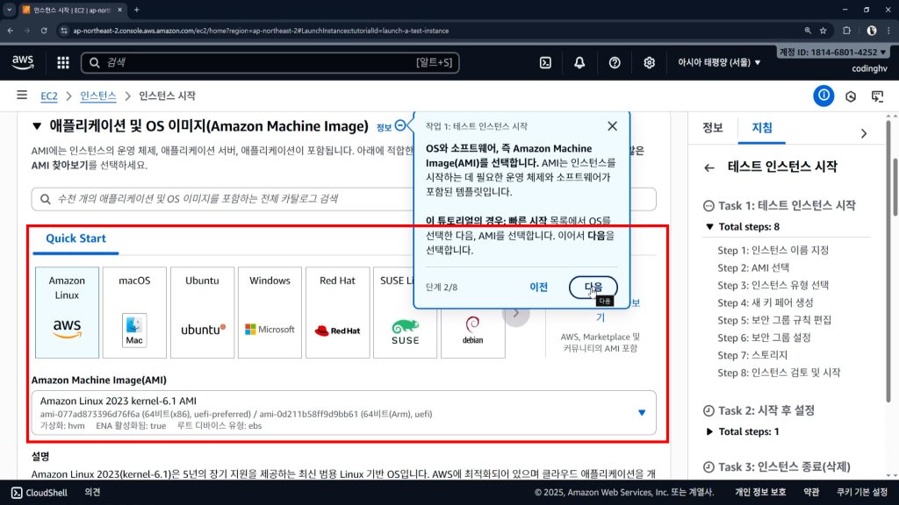Screen dimensions: 899x505
Task: Open 쿠키 기본 설정 footer link
Action: tap(862, 493)
